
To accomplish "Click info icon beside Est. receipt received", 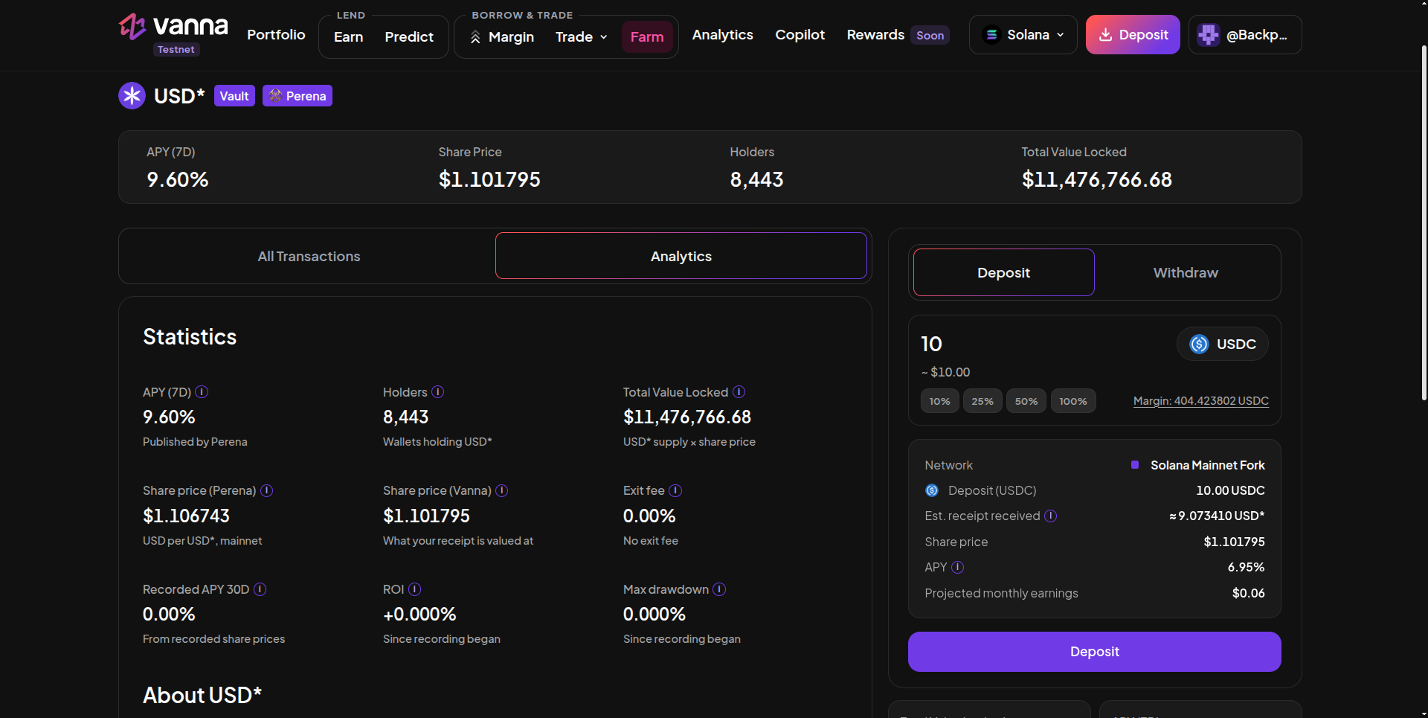I will (x=1051, y=516).
